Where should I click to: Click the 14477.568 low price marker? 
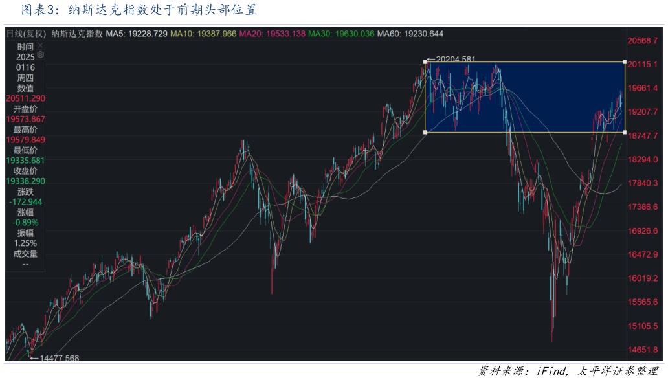[x=59, y=358]
